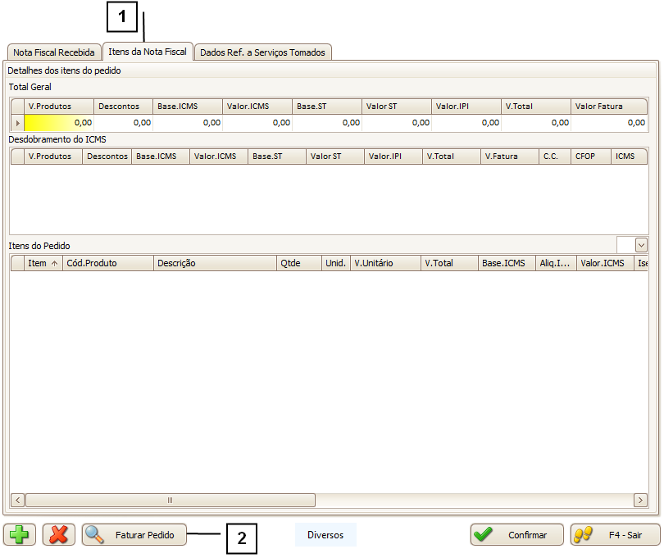Click the horizontal scrollbar thumb
This screenshot has width=664, height=558.
[x=170, y=500]
